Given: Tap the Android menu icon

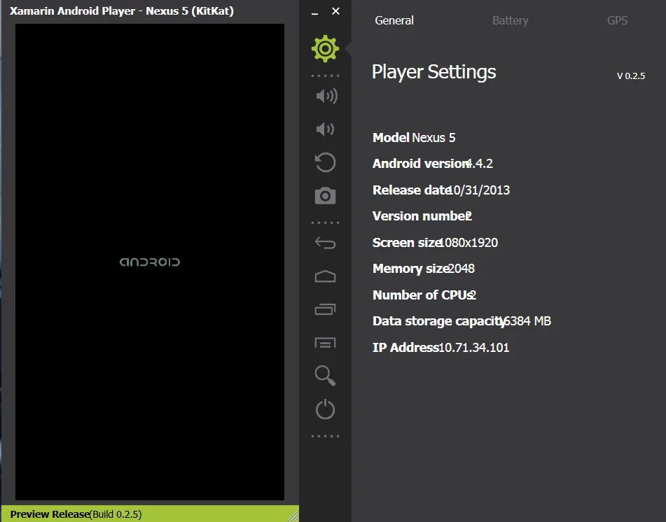Looking at the screenshot, I should coord(325,343).
